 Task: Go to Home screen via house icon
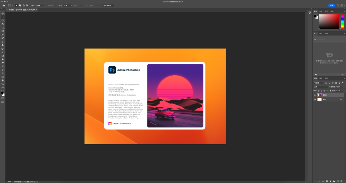[x=4, y=5]
